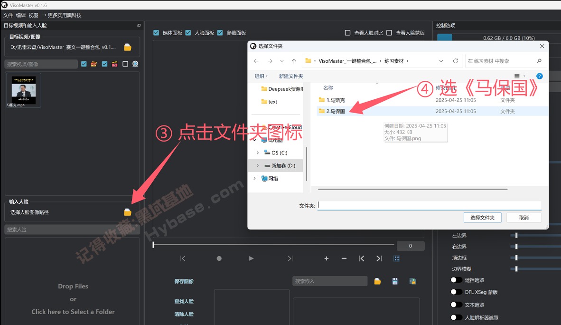
Task: Enable the 查看人脸对比 checkbox
Action: coord(347,33)
